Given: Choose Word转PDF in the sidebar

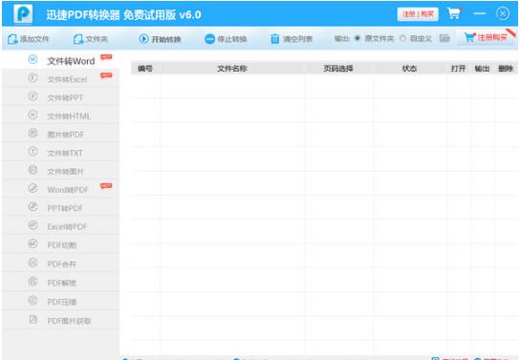Looking at the screenshot, I should coord(60,189).
